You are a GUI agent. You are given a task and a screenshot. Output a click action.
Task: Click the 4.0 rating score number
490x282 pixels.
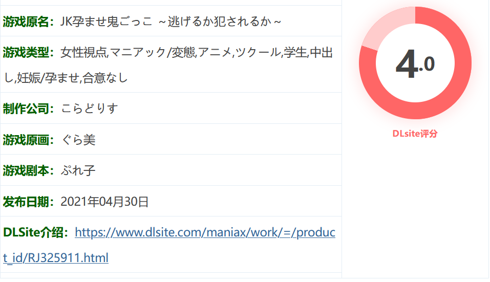point(415,64)
